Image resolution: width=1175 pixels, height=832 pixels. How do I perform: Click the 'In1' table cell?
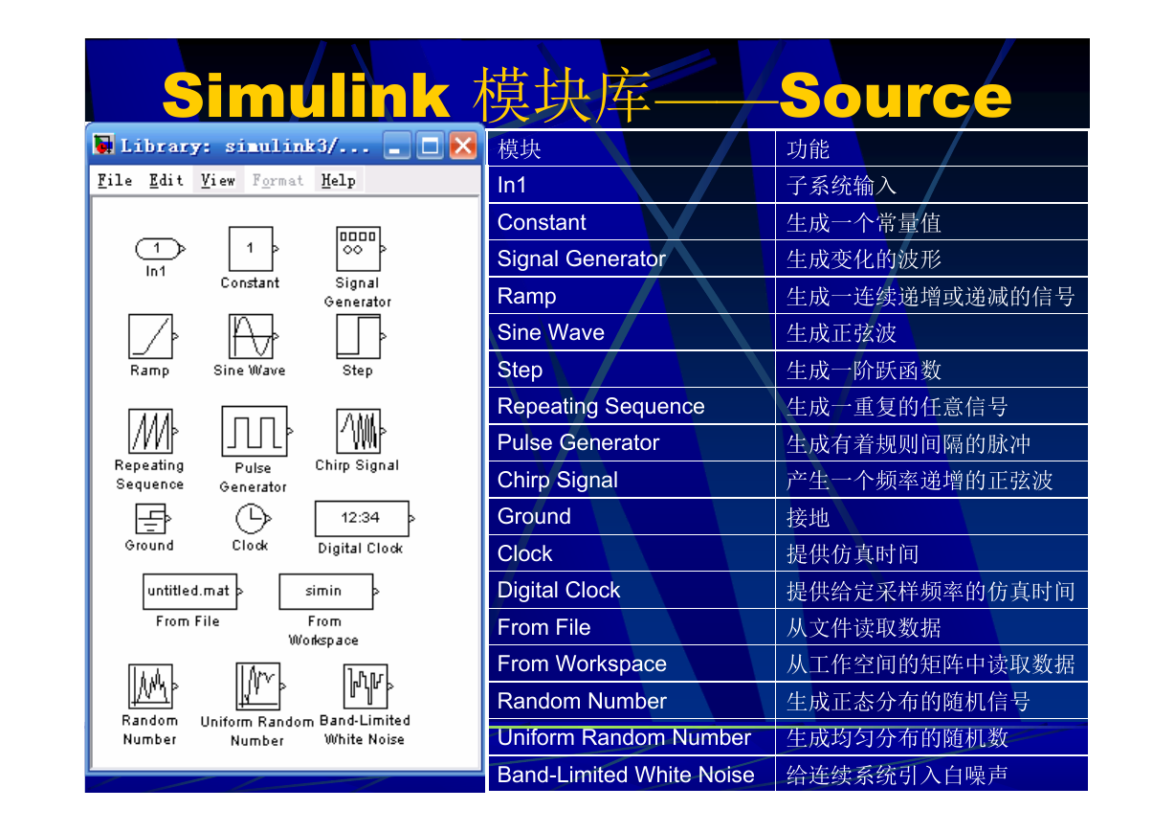click(632, 185)
